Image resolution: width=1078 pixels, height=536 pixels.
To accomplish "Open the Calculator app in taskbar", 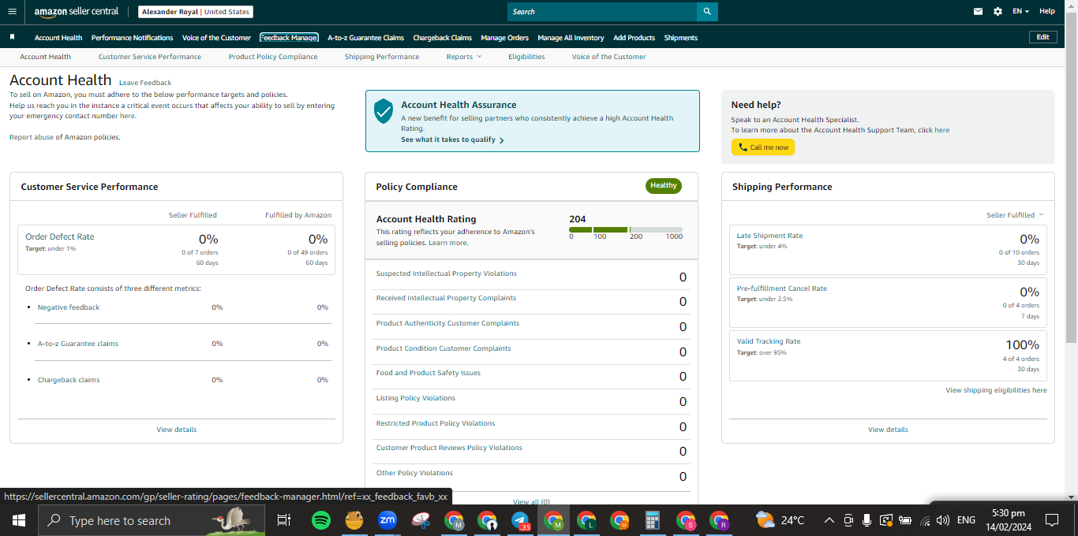I will 653,520.
